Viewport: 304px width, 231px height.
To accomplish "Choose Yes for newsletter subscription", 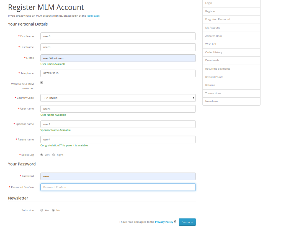I will click(x=42, y=210).
